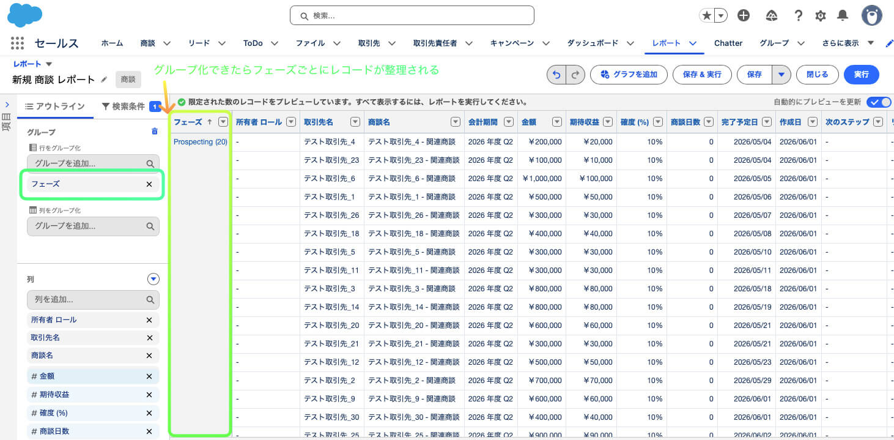Click the Salesforce cloud logo
Image resolution: width=894 pixels, height=440 pixels.
point(25,15)
